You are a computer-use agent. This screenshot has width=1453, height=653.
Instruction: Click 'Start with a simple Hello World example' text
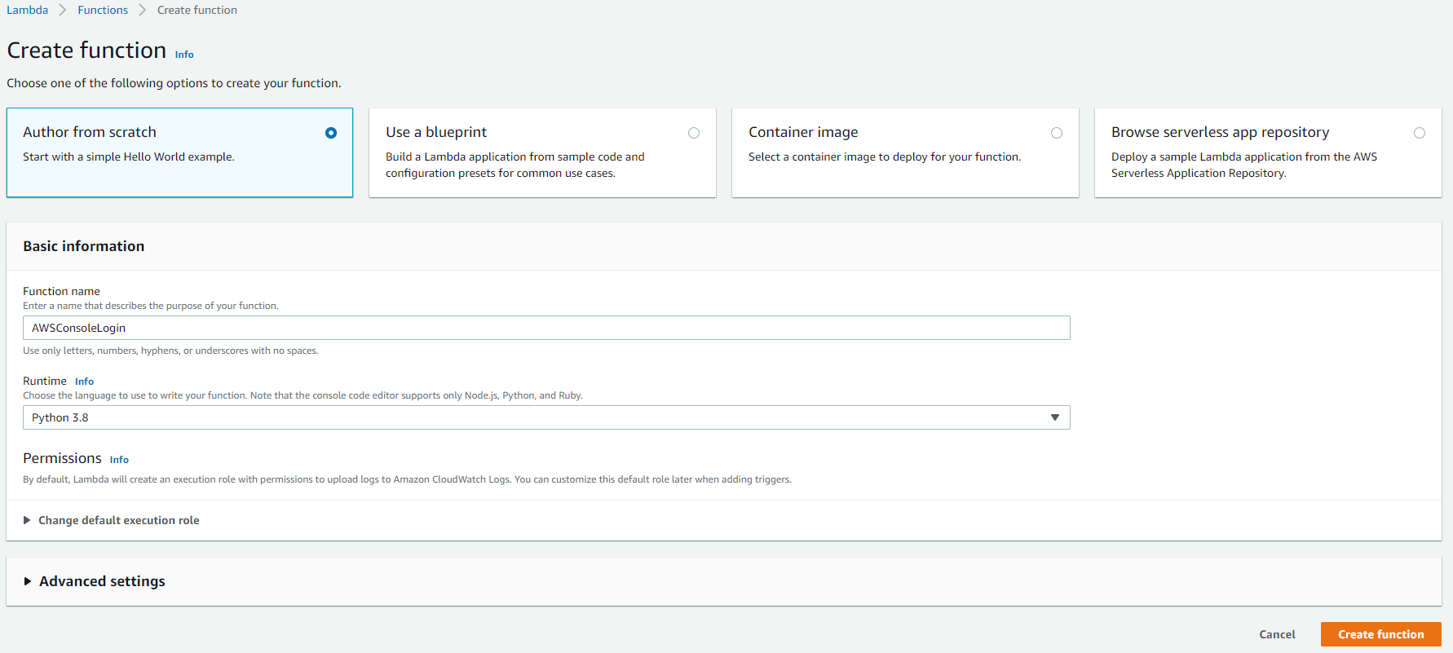(129, 157)
